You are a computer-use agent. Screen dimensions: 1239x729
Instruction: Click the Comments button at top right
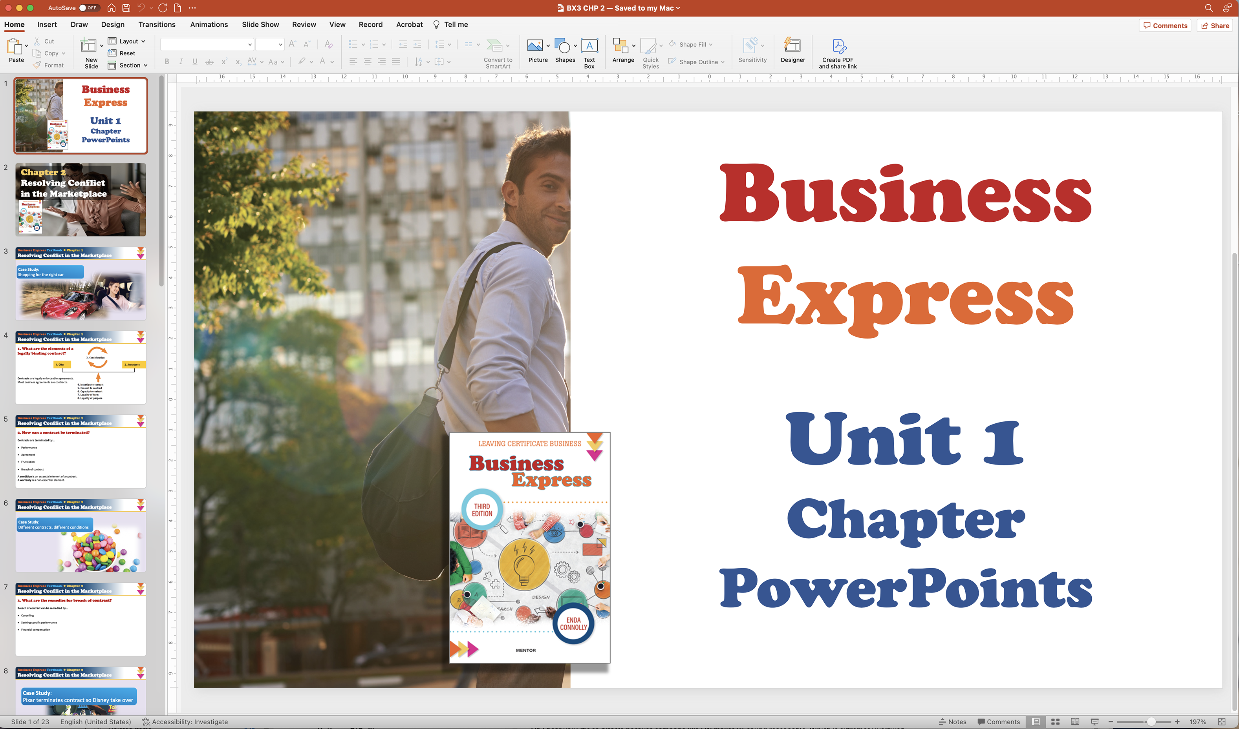pos(1165,26)
